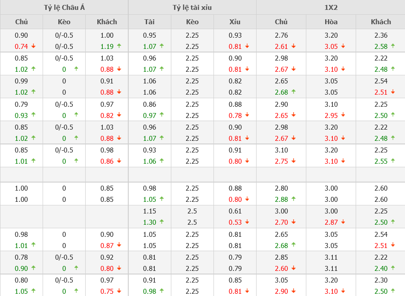The height and width of the screenshot is (296, 405).
Task: Click the red down arrow next to 2.95
Action: click(x=343, y=116)
